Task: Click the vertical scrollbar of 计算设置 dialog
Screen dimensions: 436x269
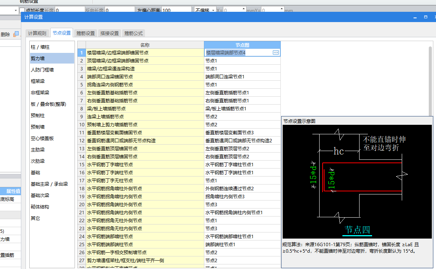Action: click(430, 81)
